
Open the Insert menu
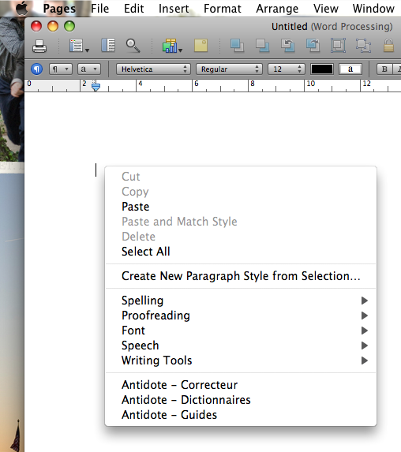coord(174,9)
